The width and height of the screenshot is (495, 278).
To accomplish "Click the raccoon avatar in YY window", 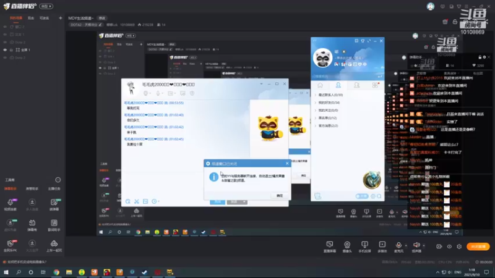I will [x=322, y=57].
